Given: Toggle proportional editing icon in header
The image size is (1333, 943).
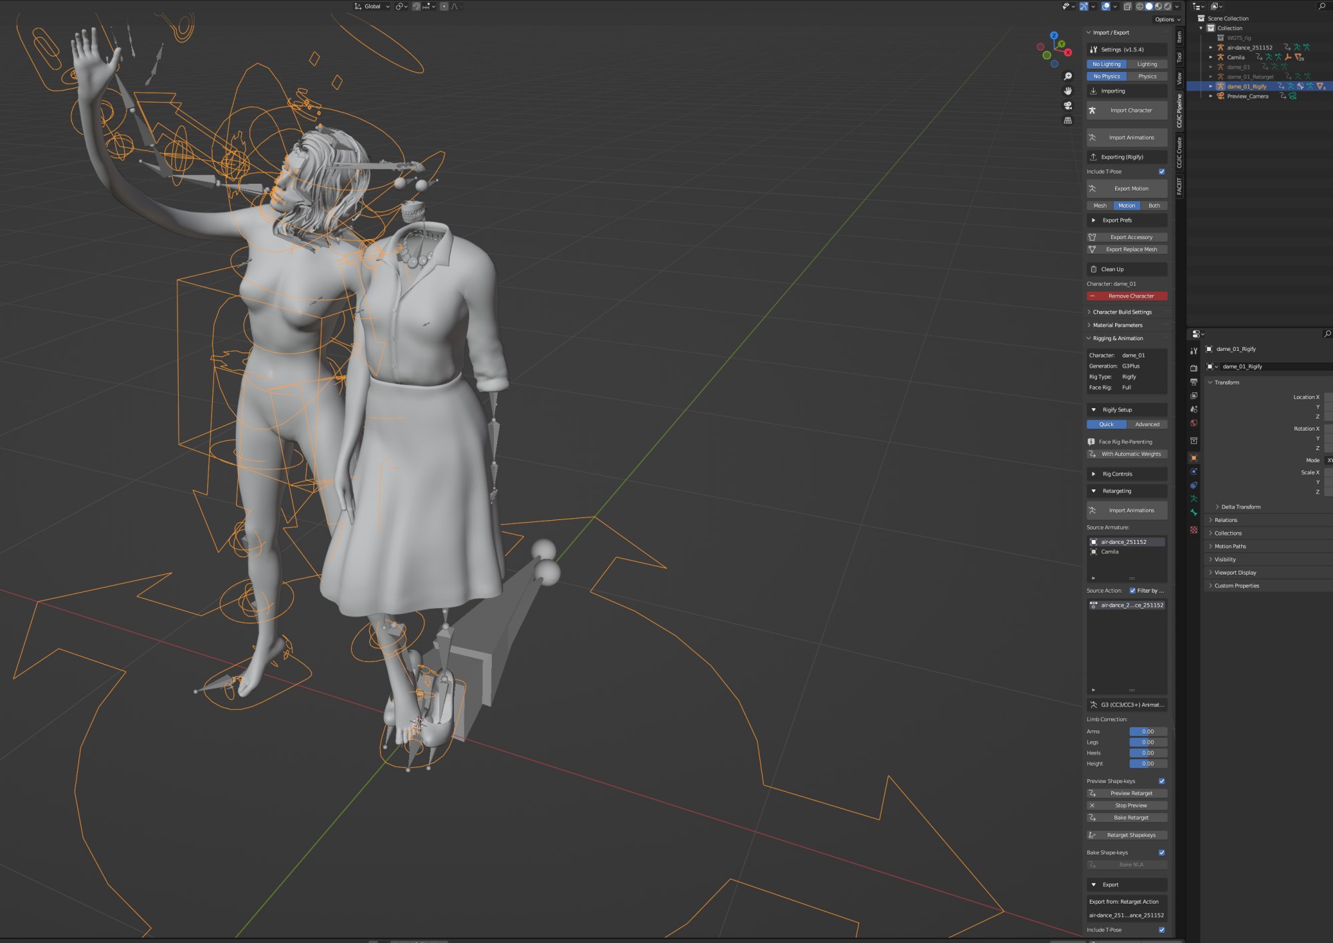Looking at the screenshot, I should pos(445,6).
